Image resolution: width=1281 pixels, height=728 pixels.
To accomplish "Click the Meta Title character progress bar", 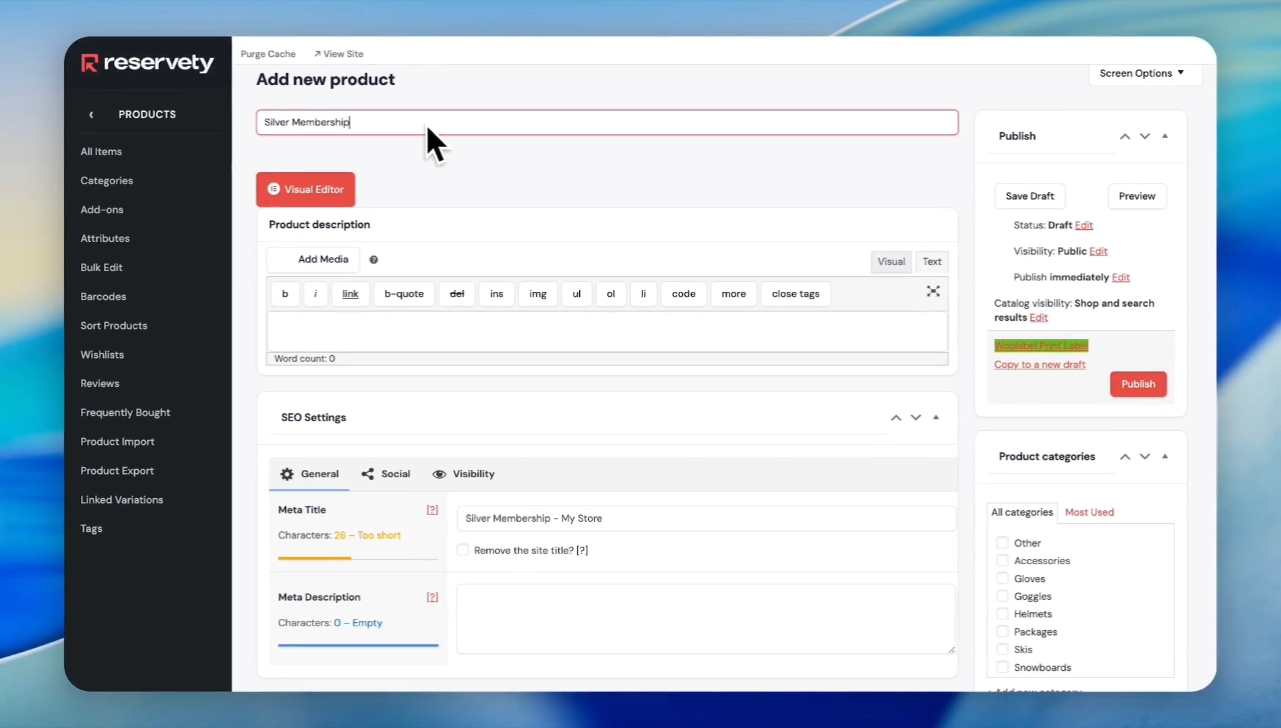I will (x=357, y=558).
